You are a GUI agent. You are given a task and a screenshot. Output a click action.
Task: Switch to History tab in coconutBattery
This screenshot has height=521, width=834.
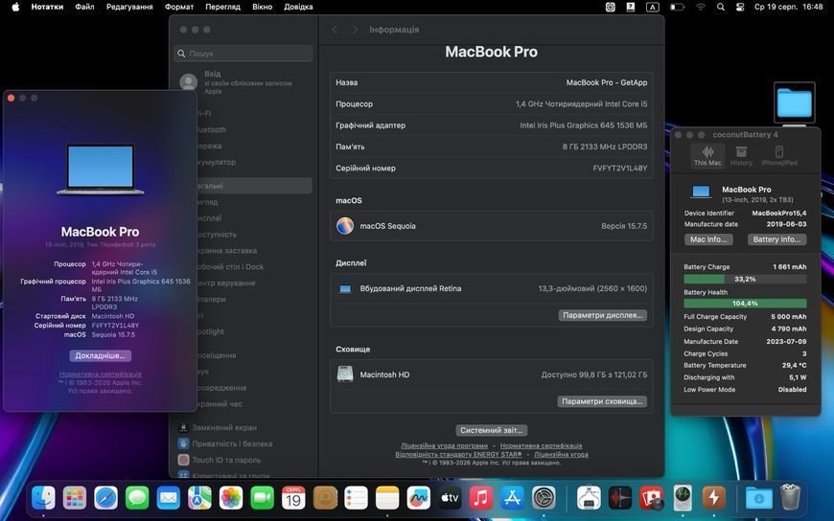741,156
